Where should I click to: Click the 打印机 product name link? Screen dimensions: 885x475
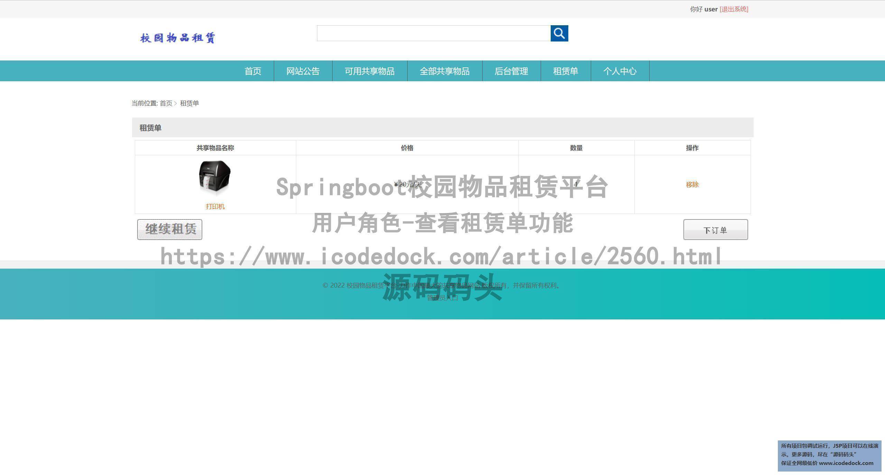pyautogui.click(x=215, y=206)
